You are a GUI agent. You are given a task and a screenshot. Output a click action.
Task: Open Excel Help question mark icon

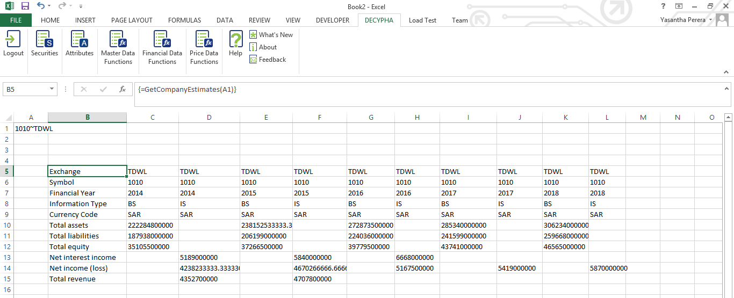tap(664, 6)
